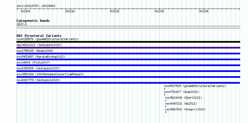Open esv3590194 (1000GenomesConsortiumPhase3) label
248x123 pixels.
(50, 74)
